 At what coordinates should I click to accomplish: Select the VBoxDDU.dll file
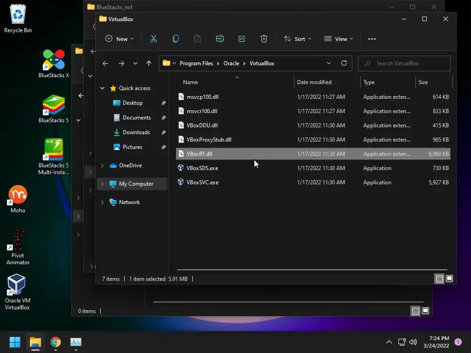click(313, 125)
